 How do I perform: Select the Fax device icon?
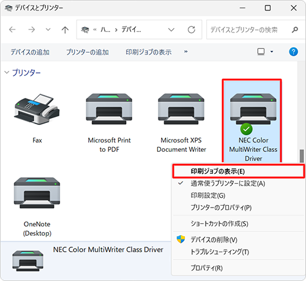[37, 109]
